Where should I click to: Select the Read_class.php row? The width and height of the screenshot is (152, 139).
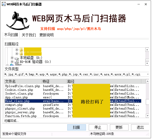tap(73, 101)
